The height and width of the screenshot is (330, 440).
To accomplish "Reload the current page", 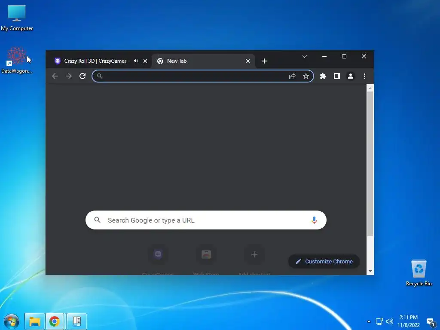I will tap(82, 76).
